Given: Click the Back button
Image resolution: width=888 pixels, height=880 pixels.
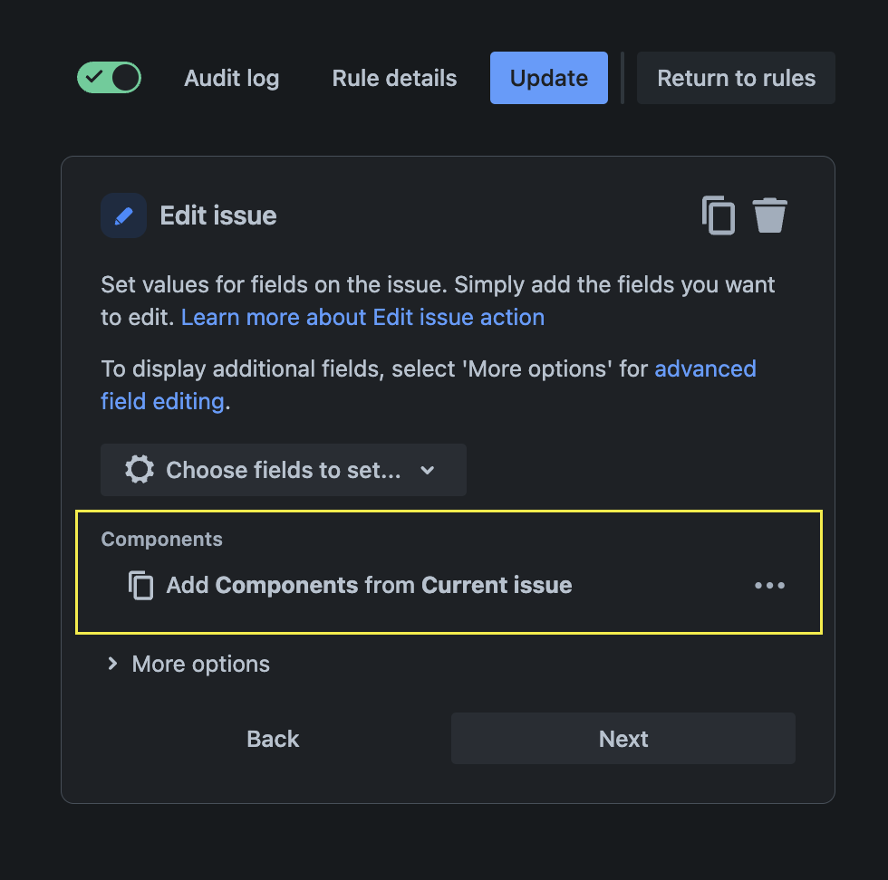Looking at the screenshot, I should tap(273, 739).
